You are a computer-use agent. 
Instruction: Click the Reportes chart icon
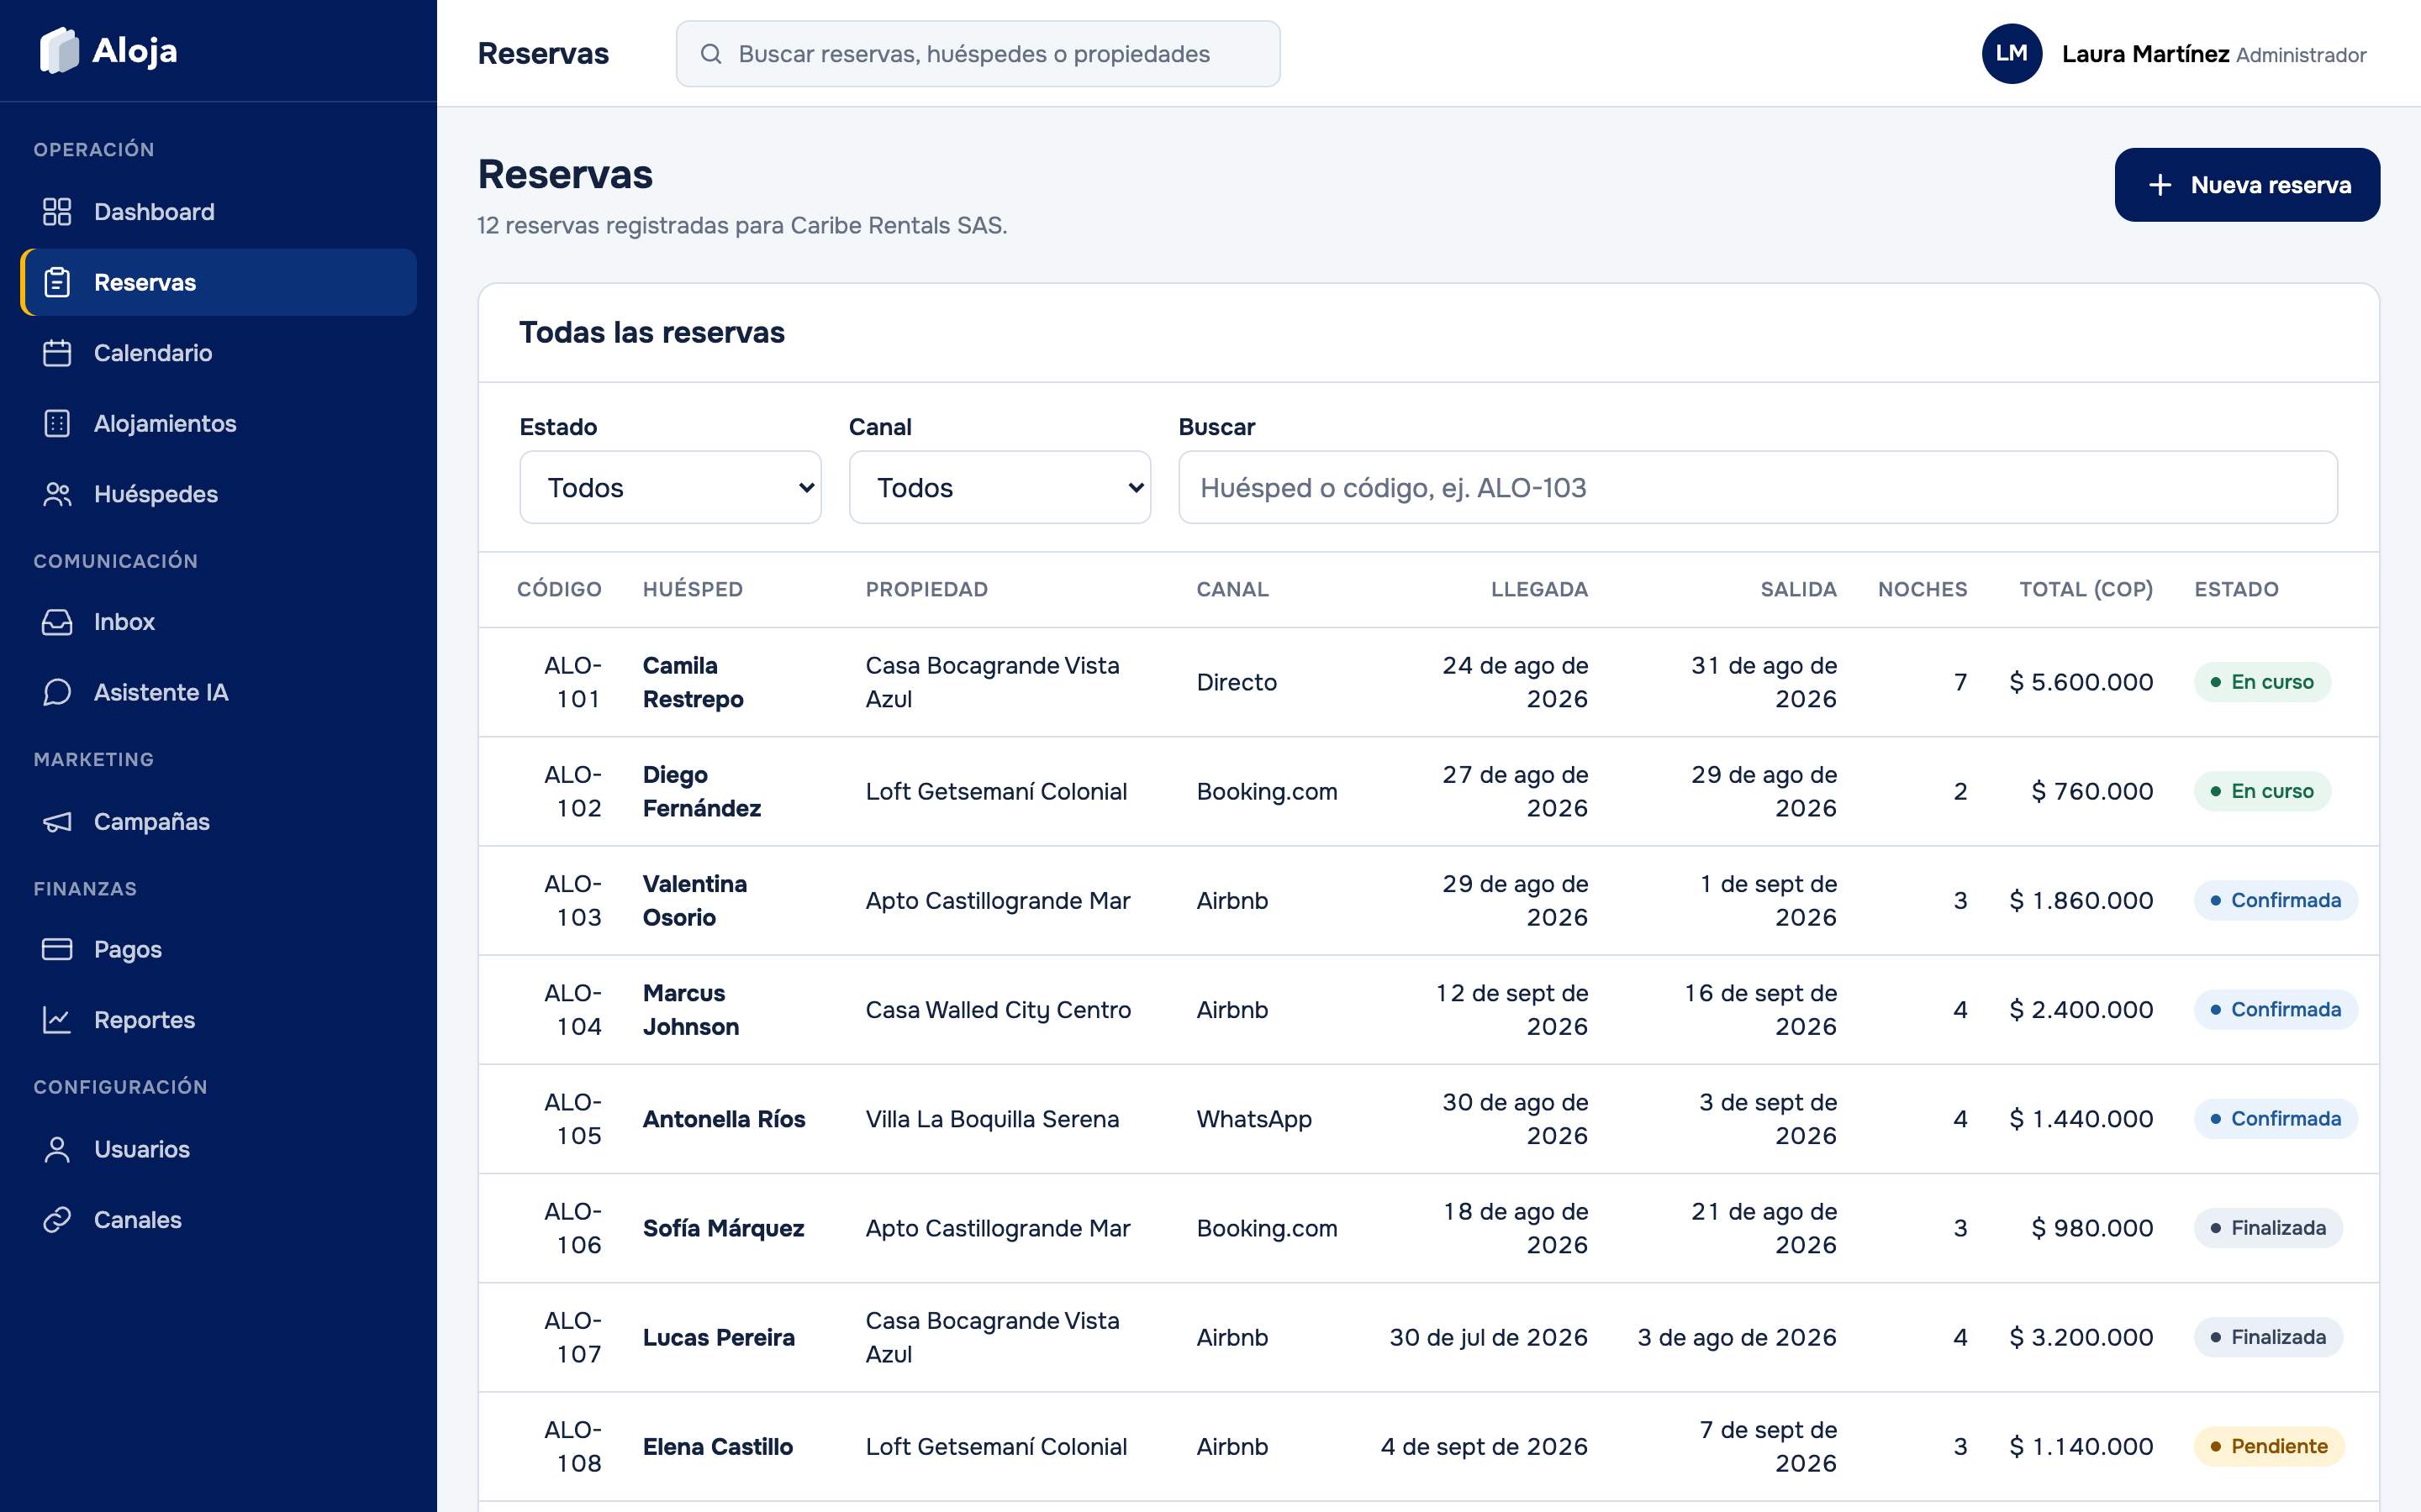(57, 1020)
